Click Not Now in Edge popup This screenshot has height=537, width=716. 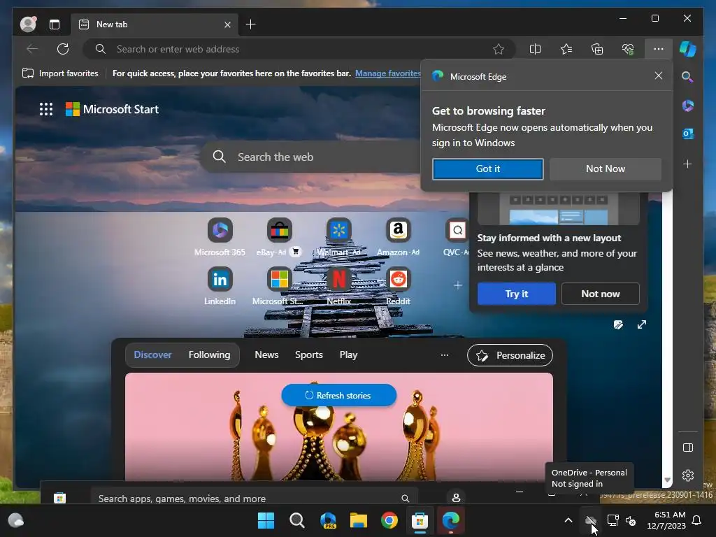[606, 169]
